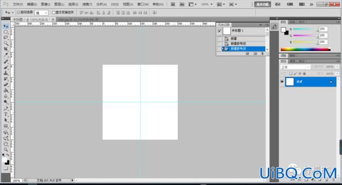
Task: Open the 图像(I) menu
Action: point(46,4)
